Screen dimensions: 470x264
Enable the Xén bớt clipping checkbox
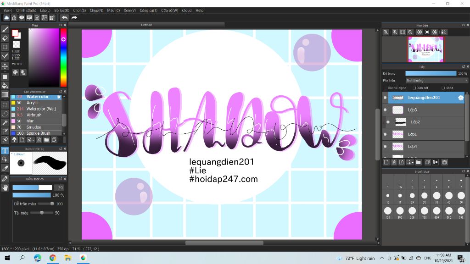pyautogui.click(x=414, y=88)
